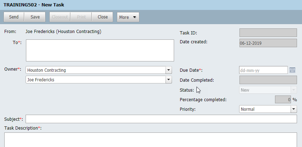Click the Task ID field
The image size is (302, 147).
tap(268, 33)
